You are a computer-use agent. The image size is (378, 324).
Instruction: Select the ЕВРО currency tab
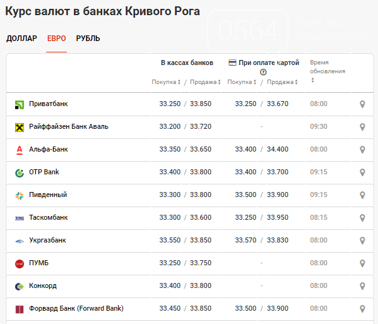click(56, 39)
